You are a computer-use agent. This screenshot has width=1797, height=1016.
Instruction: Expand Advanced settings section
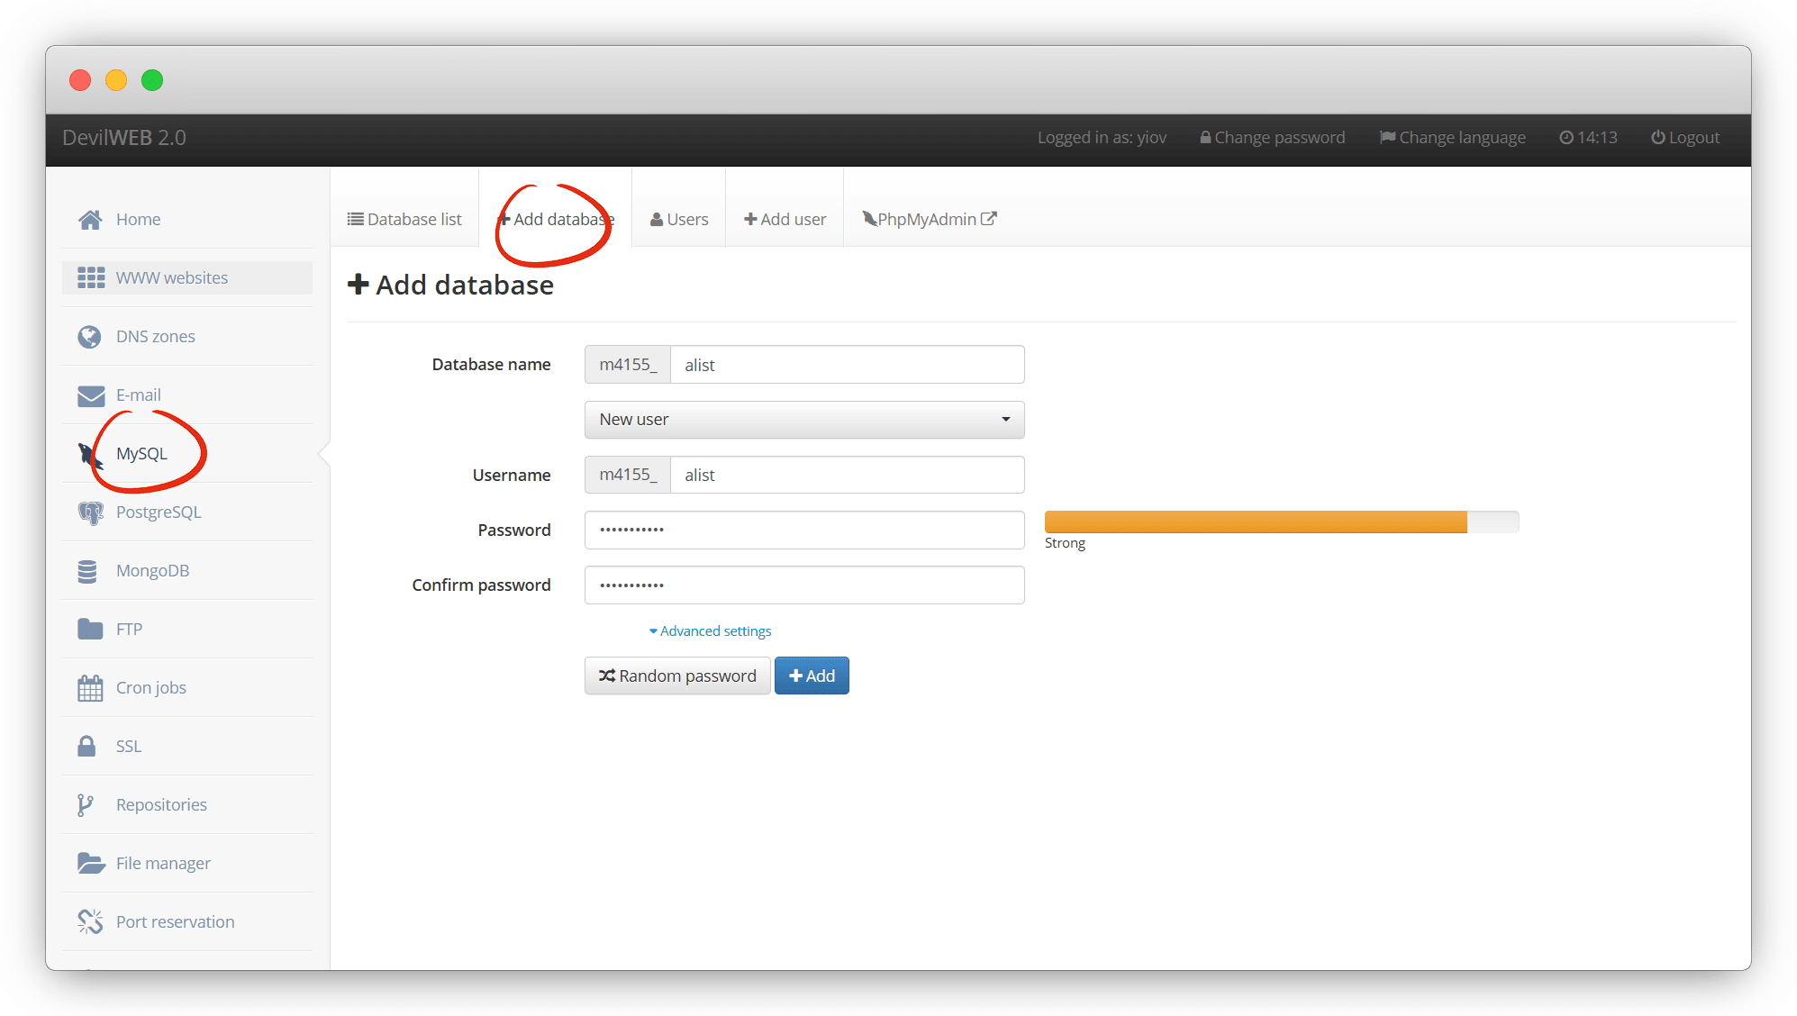pyautogui.click(x=711, y=631)
